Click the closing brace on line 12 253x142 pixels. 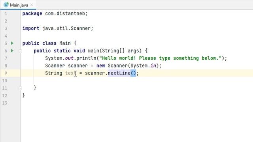pos(24,95)
